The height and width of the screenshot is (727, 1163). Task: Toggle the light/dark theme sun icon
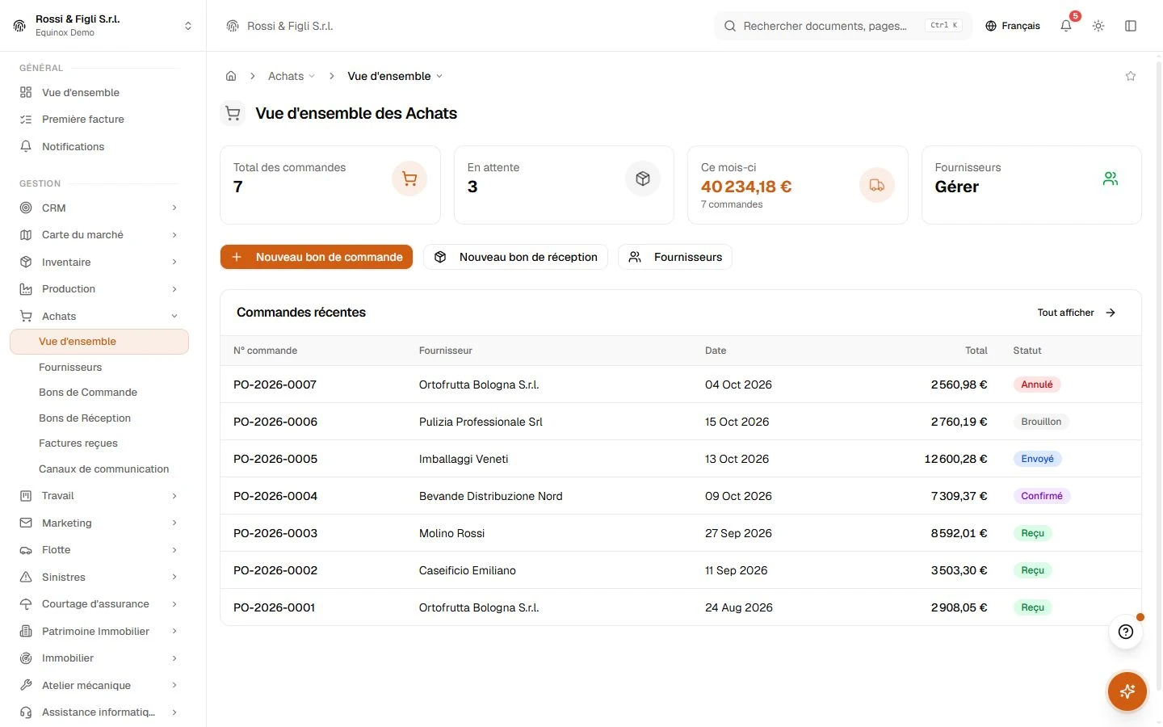point(1098,26)
